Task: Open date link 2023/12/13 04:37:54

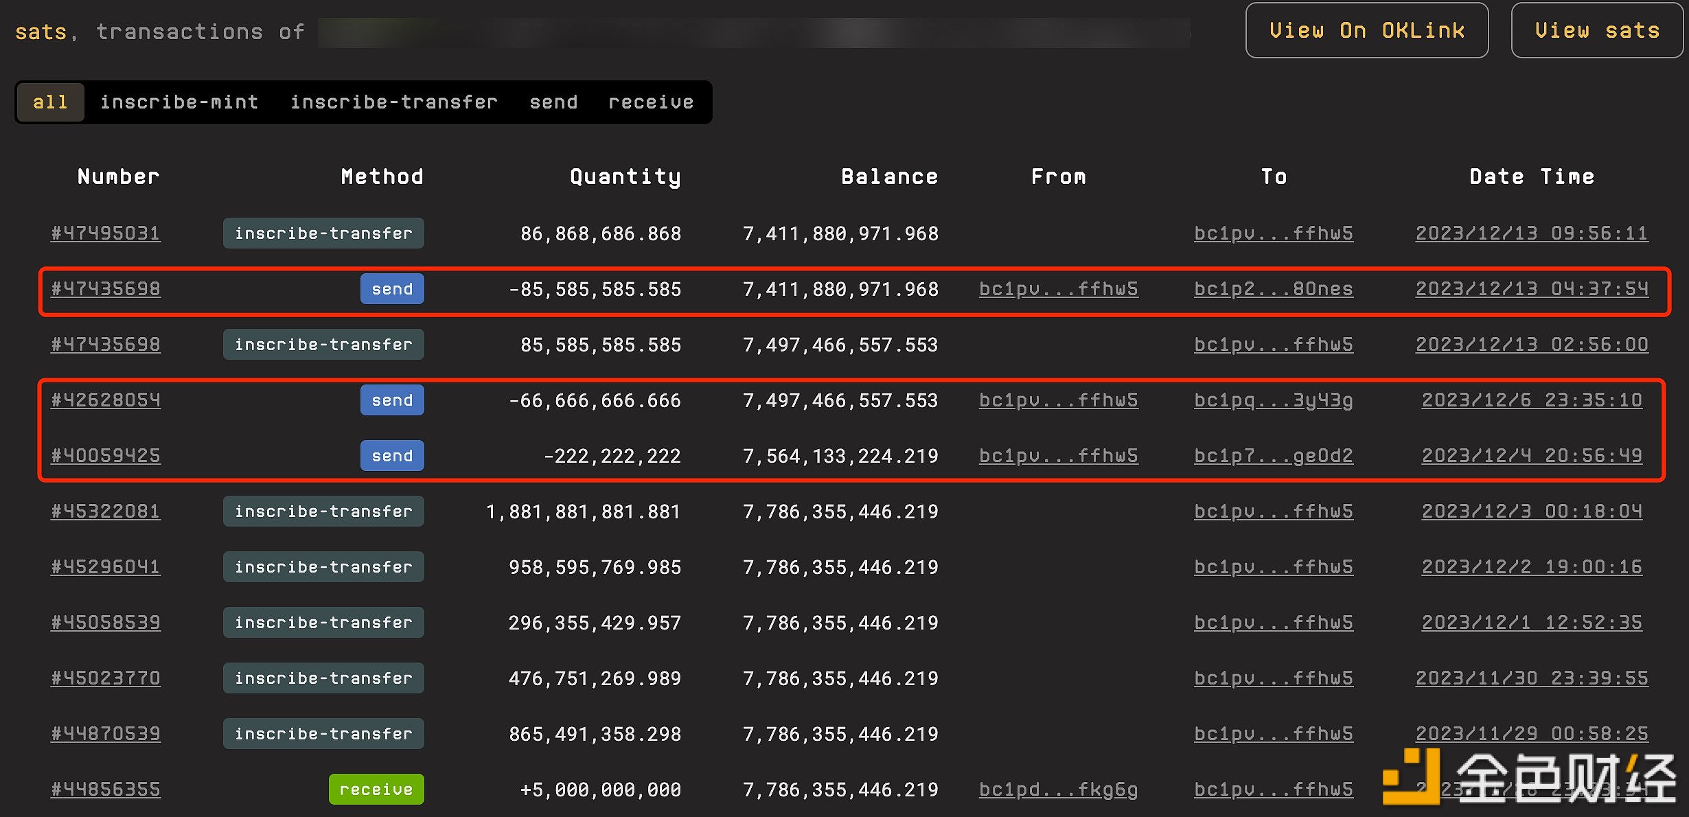Action: coord(1532,289)
